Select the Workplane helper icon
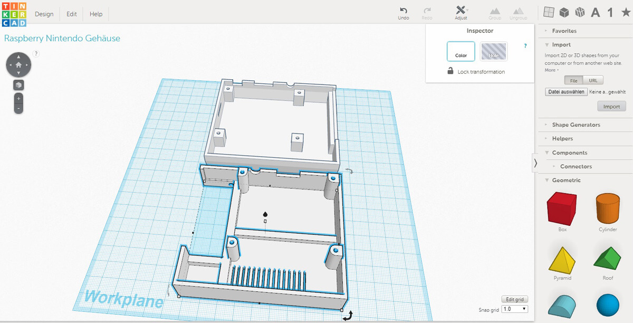 point(549,12)
